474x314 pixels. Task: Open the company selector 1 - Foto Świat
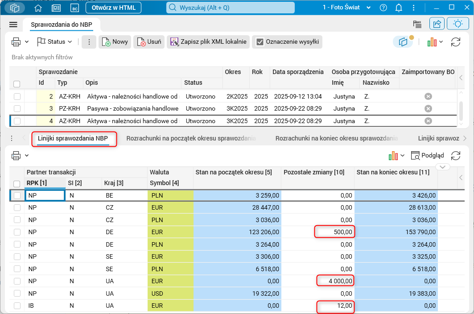(x=347, y=8)
